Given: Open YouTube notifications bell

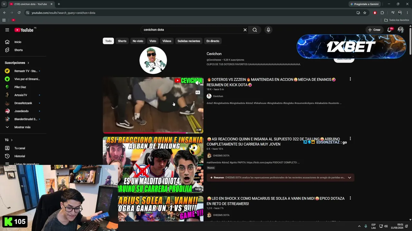Looking at the screenshot, I should click(x=389, y=30).
